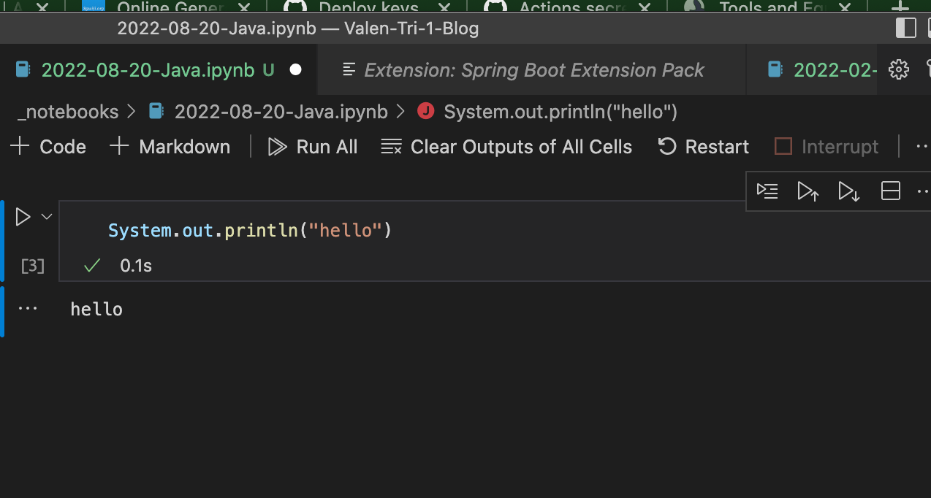Run All notebook cells
Screen dimensions: 931x498
pos(313,147)
